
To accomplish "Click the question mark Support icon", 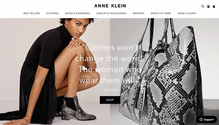I will (201, 120).
